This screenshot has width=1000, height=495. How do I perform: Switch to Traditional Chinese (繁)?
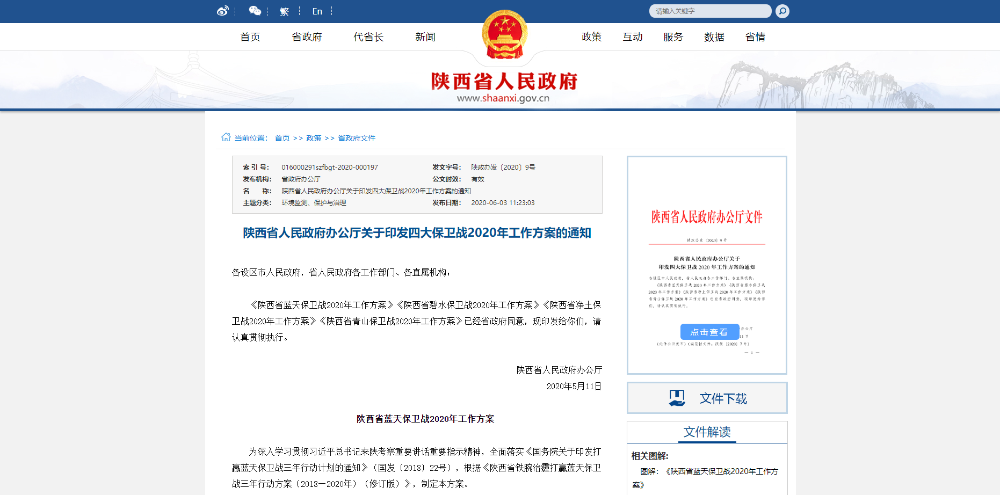click(x=284, y=11)
